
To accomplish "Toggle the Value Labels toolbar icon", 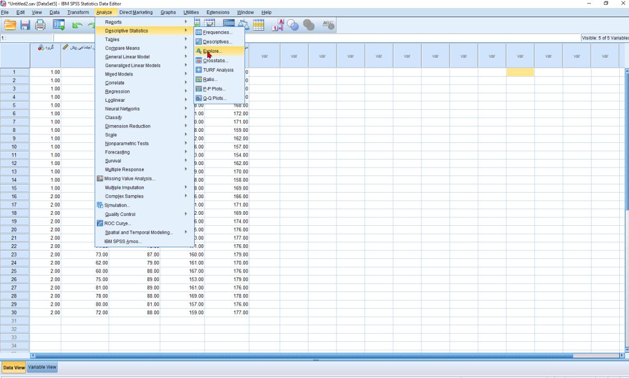I will pyautogui.click(x=278, y=25).
